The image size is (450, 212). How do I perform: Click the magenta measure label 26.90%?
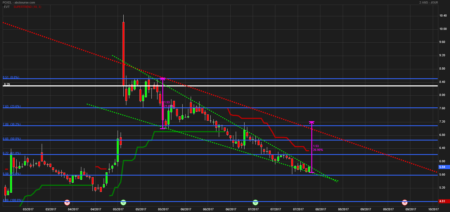318,150
